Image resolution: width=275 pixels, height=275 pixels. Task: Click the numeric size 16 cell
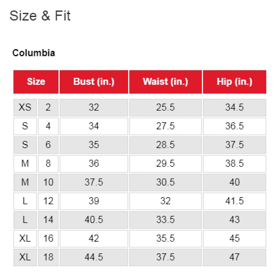(x=48, y=238)
